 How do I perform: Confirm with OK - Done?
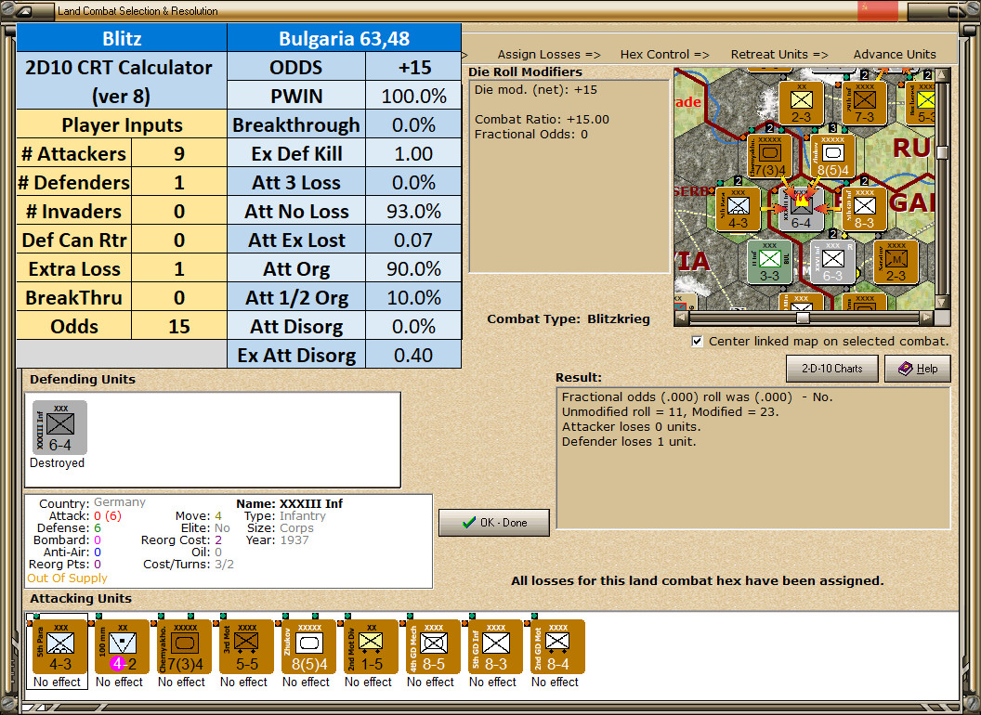click(x=494, y=523)
